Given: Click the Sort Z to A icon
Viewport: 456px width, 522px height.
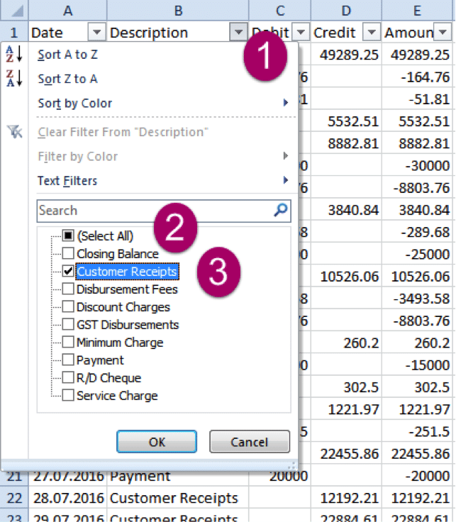Looking at the screenshot, I should click(13, 79).
